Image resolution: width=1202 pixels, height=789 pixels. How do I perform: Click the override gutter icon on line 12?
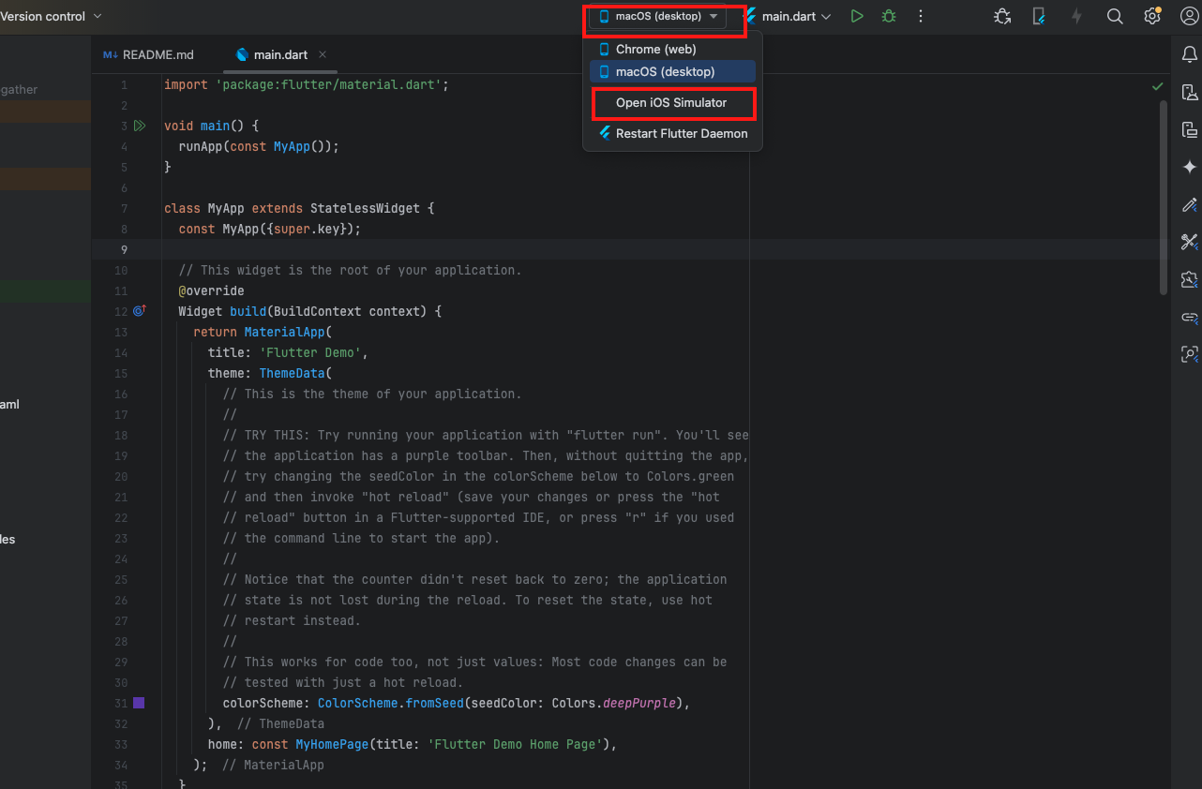tap(139, 310)
